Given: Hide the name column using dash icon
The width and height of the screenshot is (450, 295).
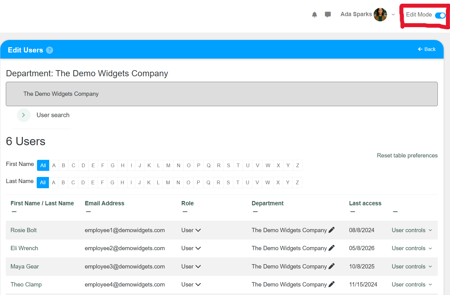Looking at the screenshot, I should coord(14,211).
